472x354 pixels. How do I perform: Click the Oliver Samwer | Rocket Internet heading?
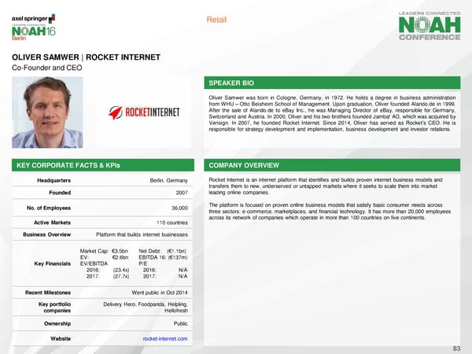point(86,57)
